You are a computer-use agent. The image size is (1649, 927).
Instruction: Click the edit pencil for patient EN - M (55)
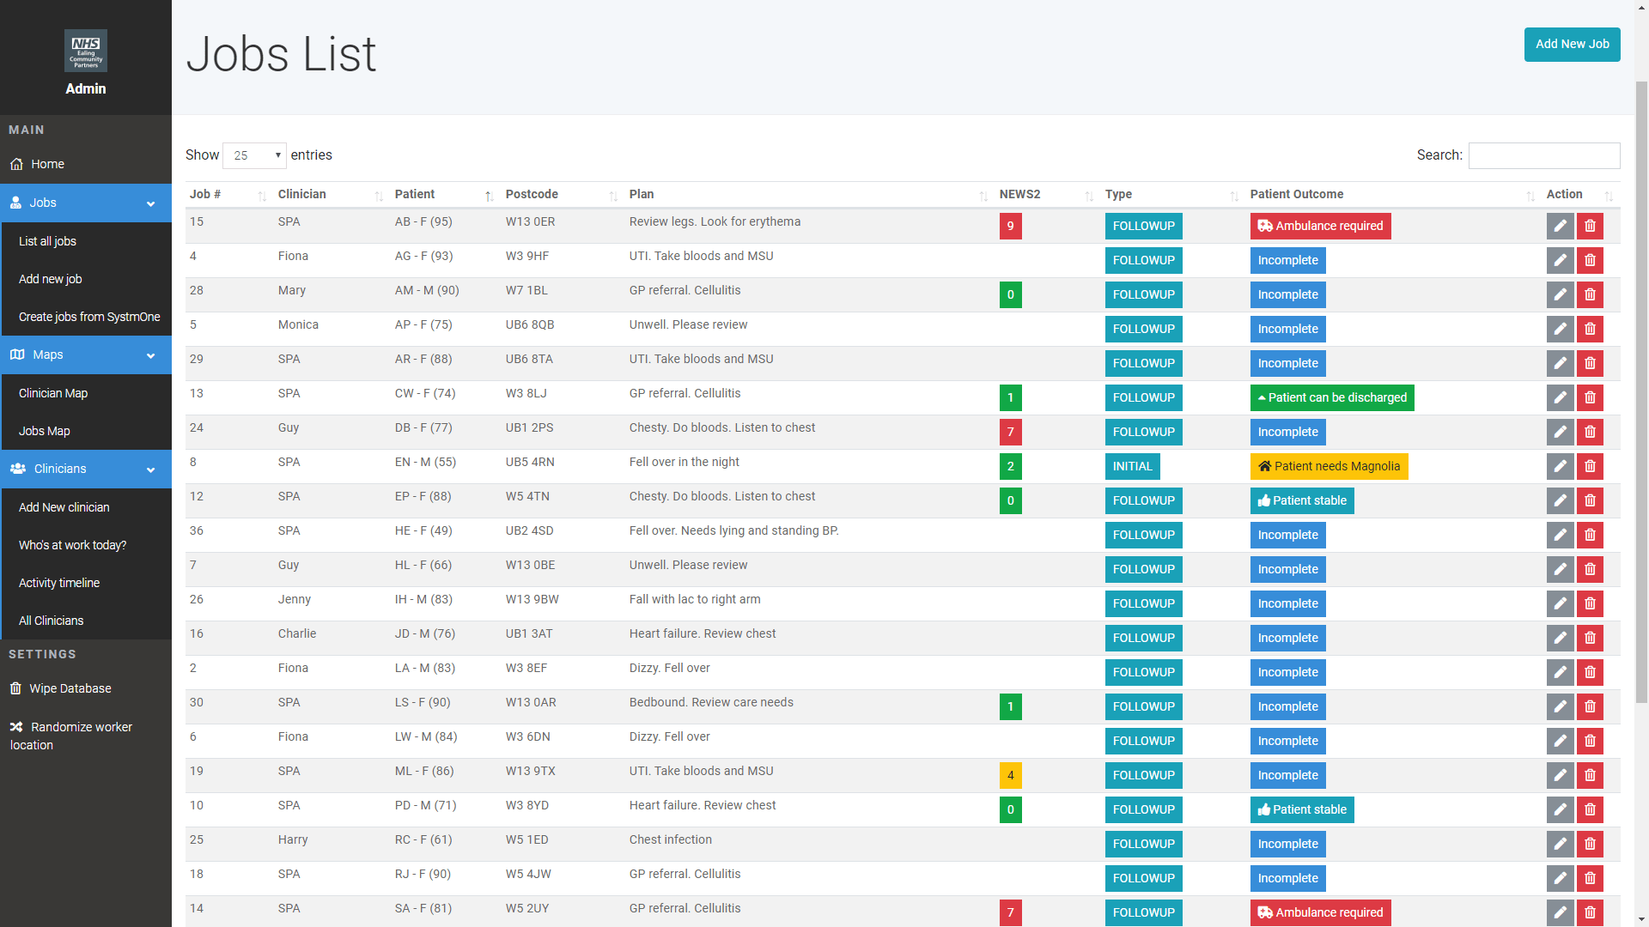coord(1560,466)
